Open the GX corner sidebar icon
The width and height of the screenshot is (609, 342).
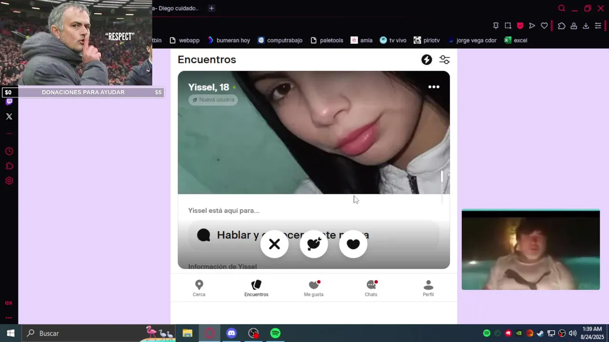[x=9, y=303]
